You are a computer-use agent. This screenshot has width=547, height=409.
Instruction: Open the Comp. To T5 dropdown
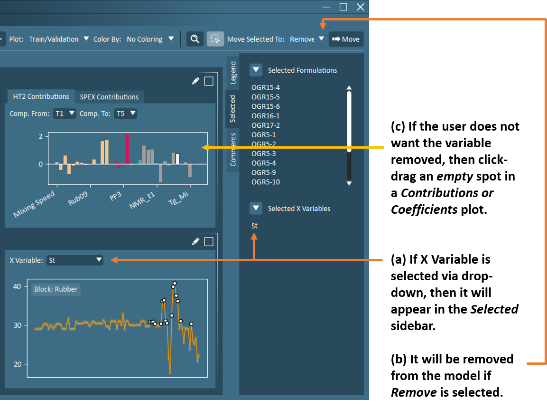pyautogui.click(x=125, y=113)
